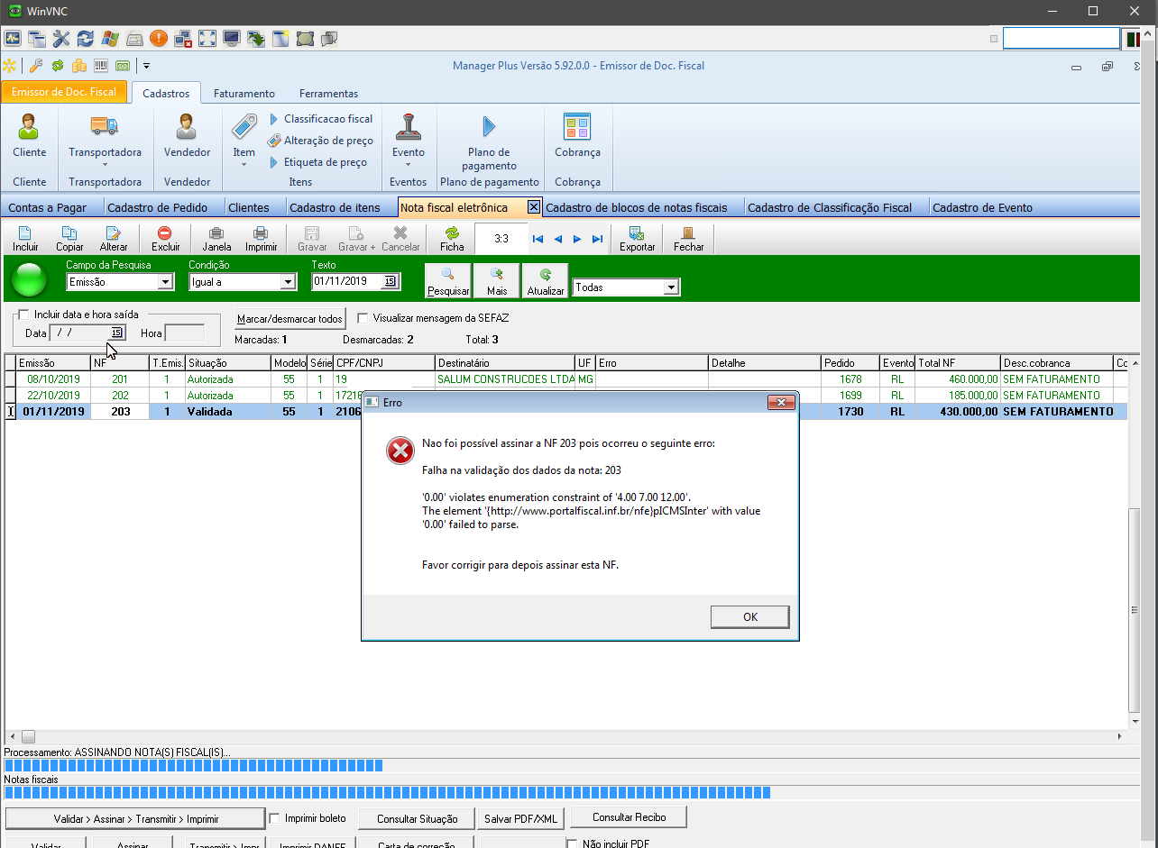Screen dimensions: 1158x848
Task: Open the Cobrança icon
Action: (x=577, y=128)
